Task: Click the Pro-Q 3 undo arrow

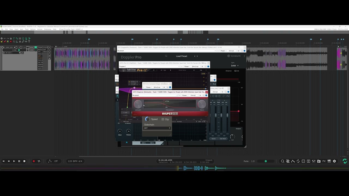Action: coord(154,70)
